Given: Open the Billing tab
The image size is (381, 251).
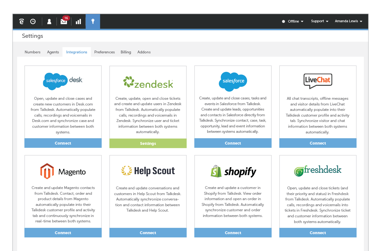Looking at the screenshot, I should click(x=126, y=52).
